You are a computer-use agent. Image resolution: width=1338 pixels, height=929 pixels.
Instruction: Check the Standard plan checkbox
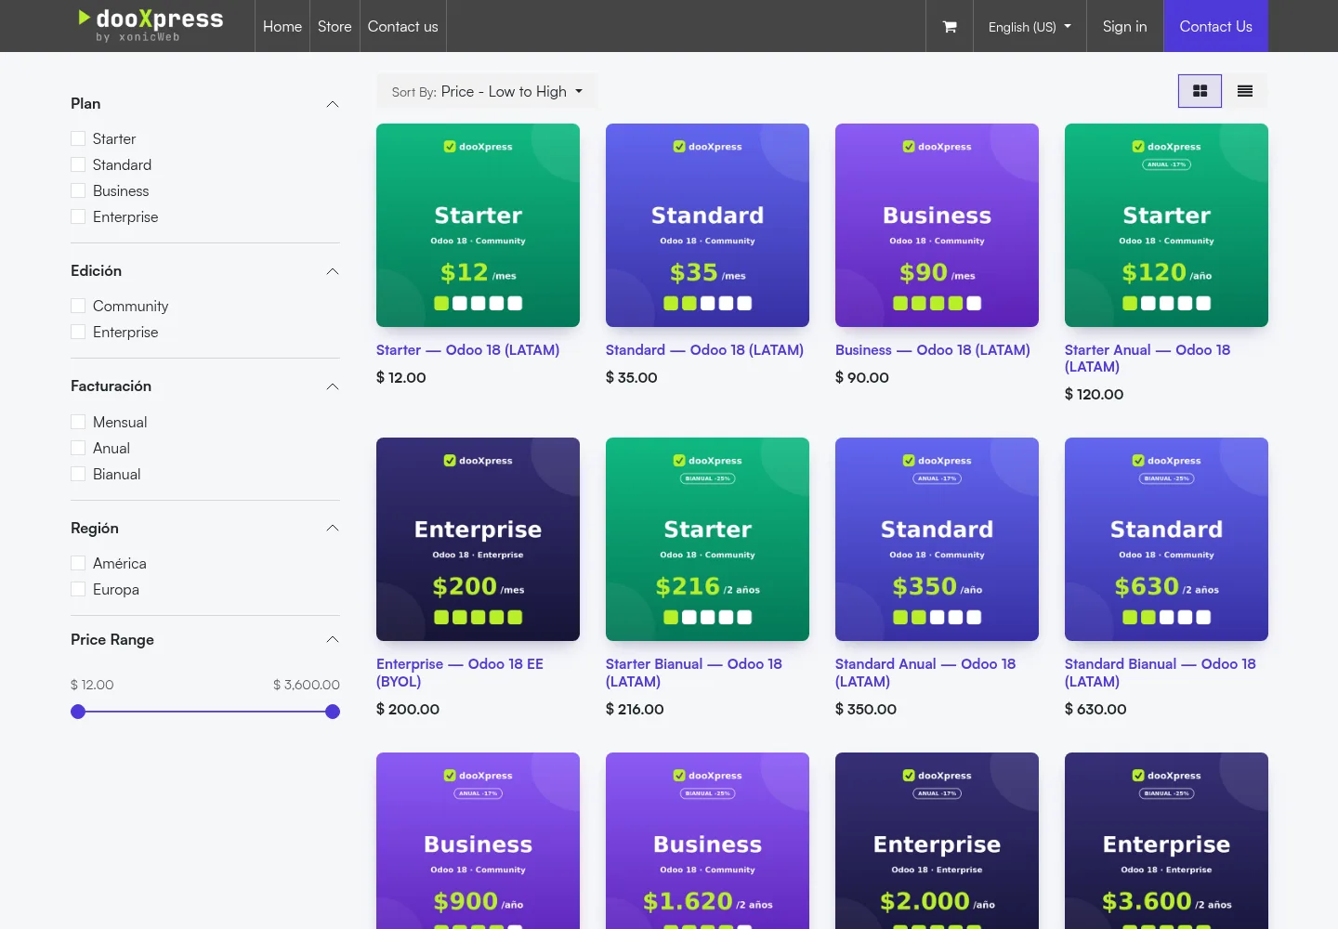[x=78, y=165]
